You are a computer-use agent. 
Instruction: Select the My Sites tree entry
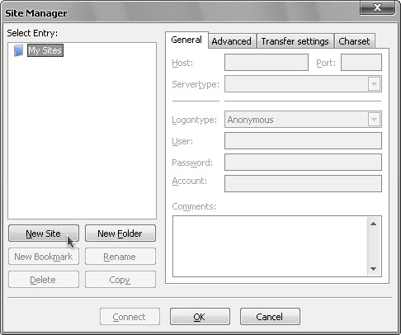click(45, 50)
